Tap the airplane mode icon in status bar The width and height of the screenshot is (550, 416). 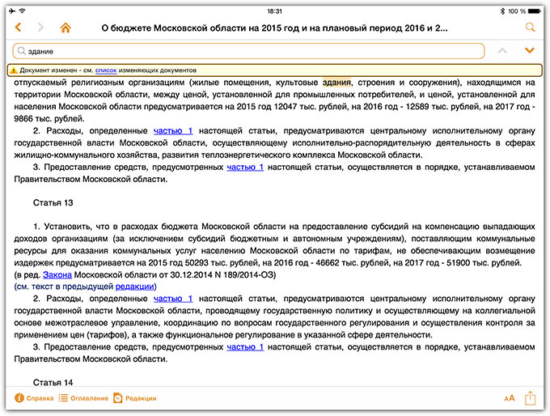(12, 11)
